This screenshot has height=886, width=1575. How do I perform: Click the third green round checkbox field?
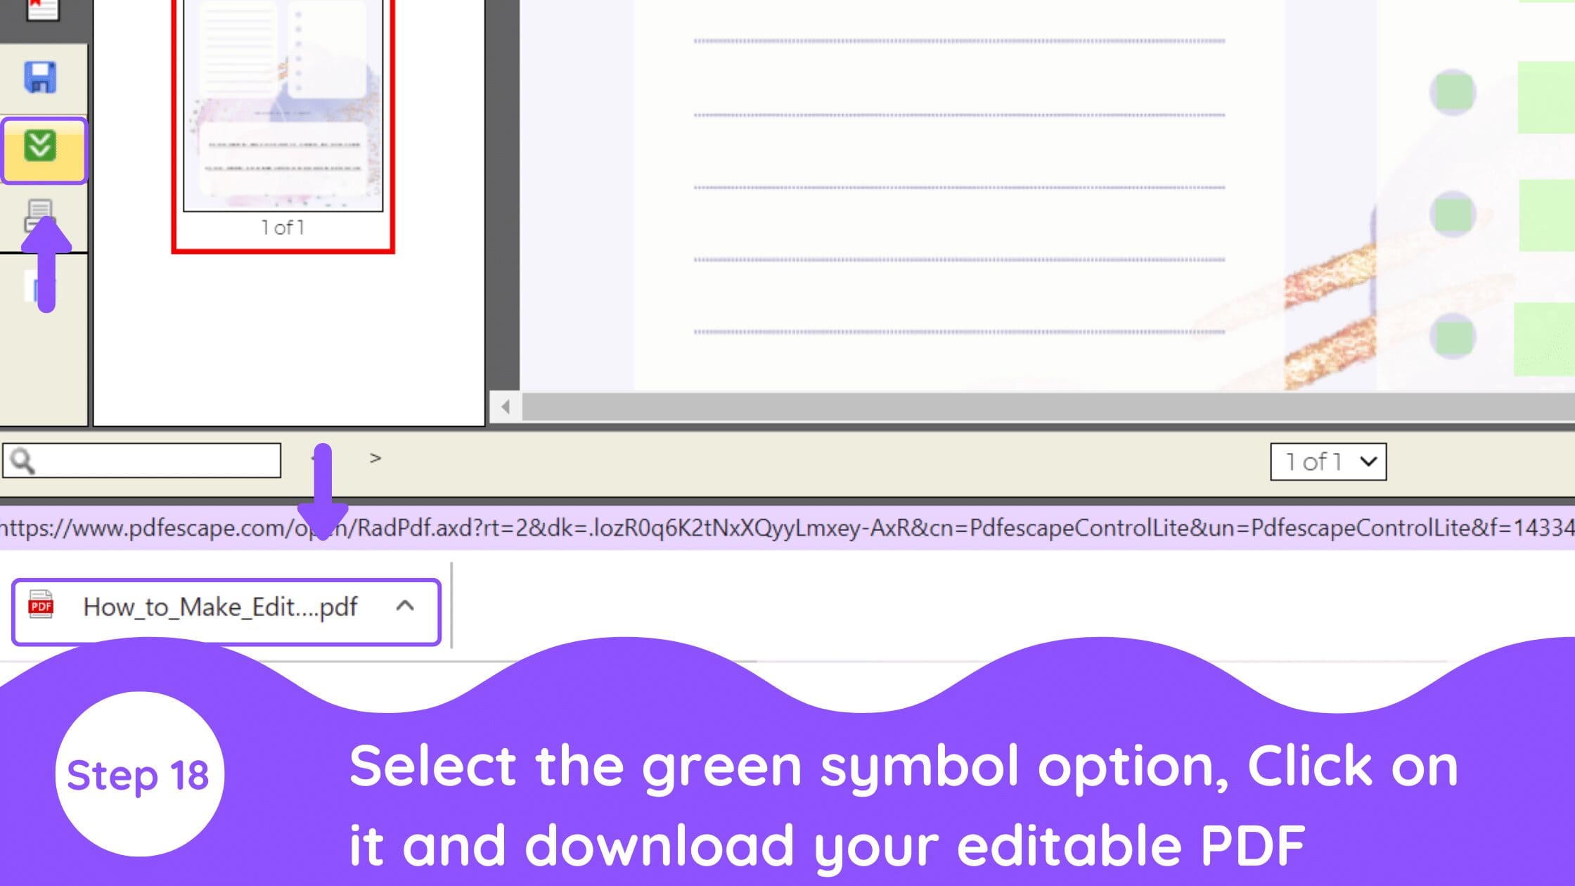(x=1453, y=336)
